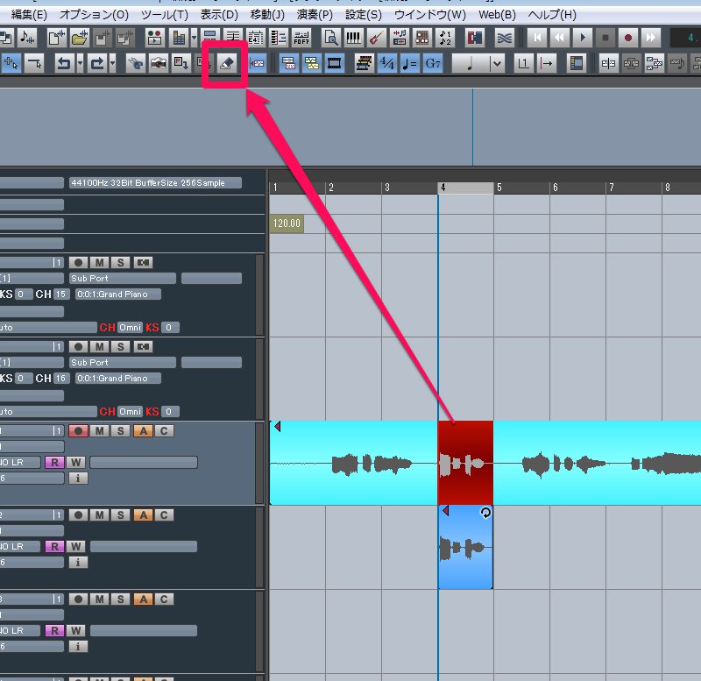Change the CH 15 channel value field
Screen dimensions: 701x681
(60, 294)
